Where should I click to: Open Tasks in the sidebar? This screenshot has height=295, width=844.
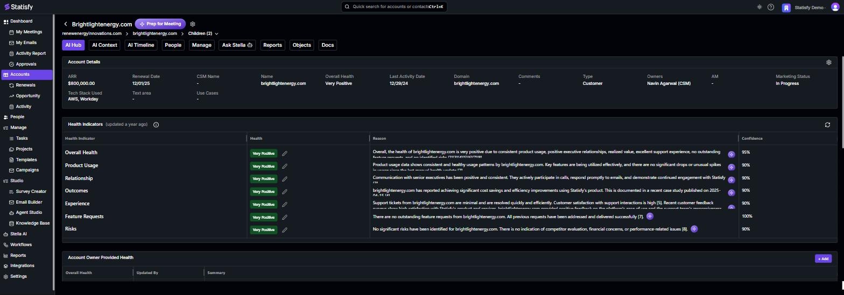click(x=22, y=139)
